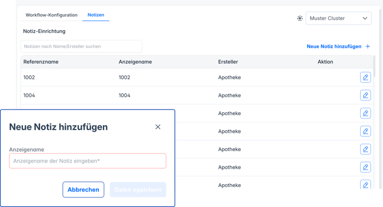The width and height of the screenshot is (383, 207).
Task: Click the Notizen nach Name/Ersteller search box
Action: point(81,46)
